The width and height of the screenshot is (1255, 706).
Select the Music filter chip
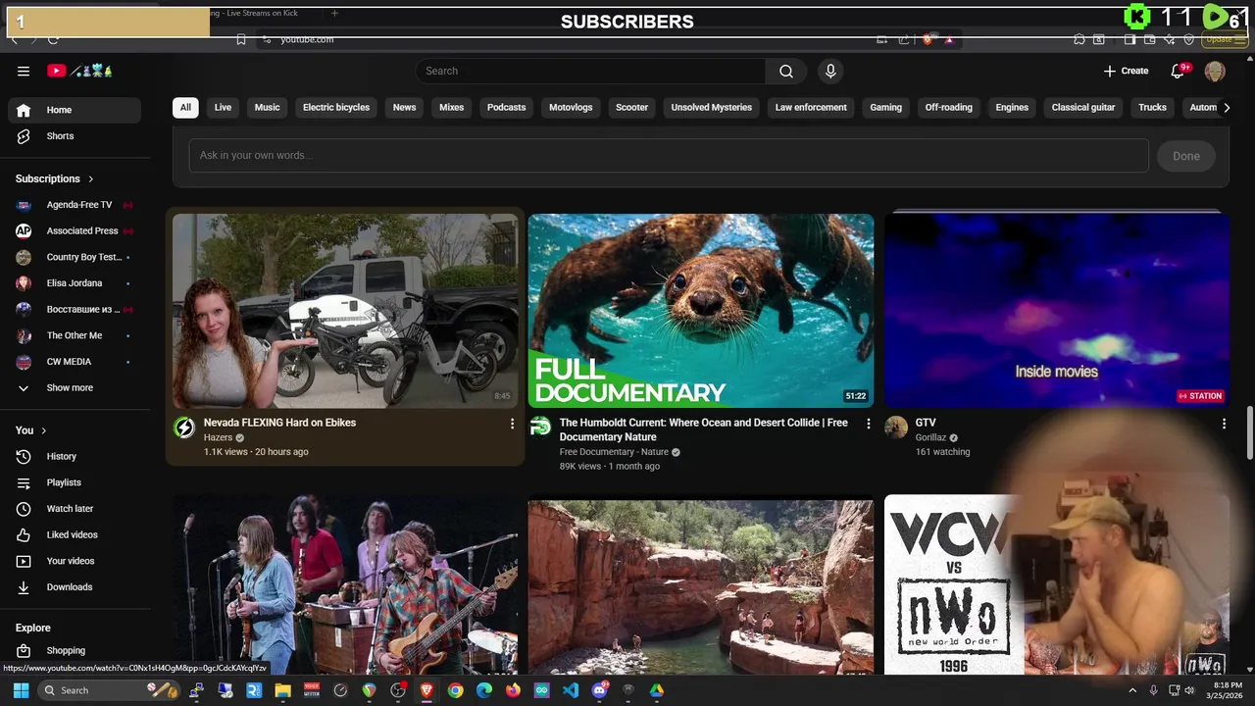coord(267,108)
